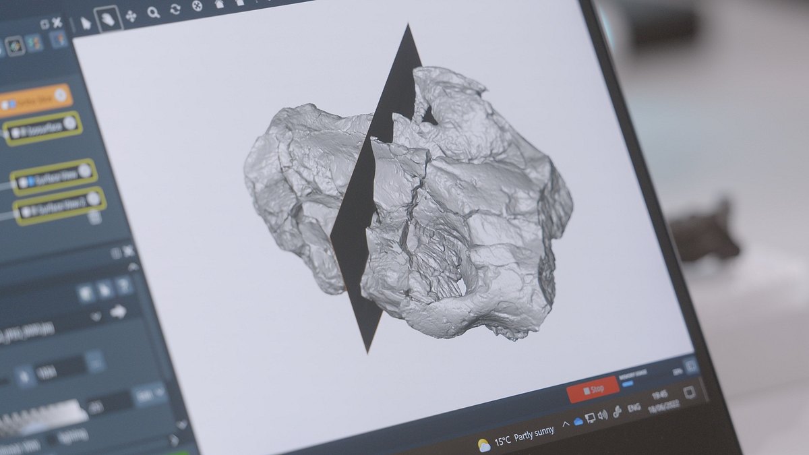Open round port menu on Isosurface module

pos(70,123)
